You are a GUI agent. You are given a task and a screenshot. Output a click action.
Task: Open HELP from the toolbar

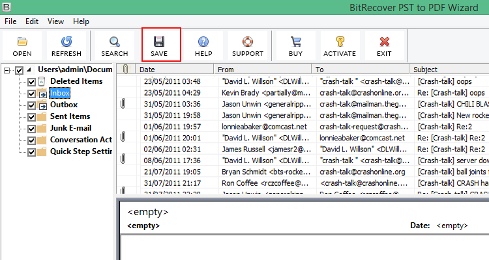click(x=203, y=45)
